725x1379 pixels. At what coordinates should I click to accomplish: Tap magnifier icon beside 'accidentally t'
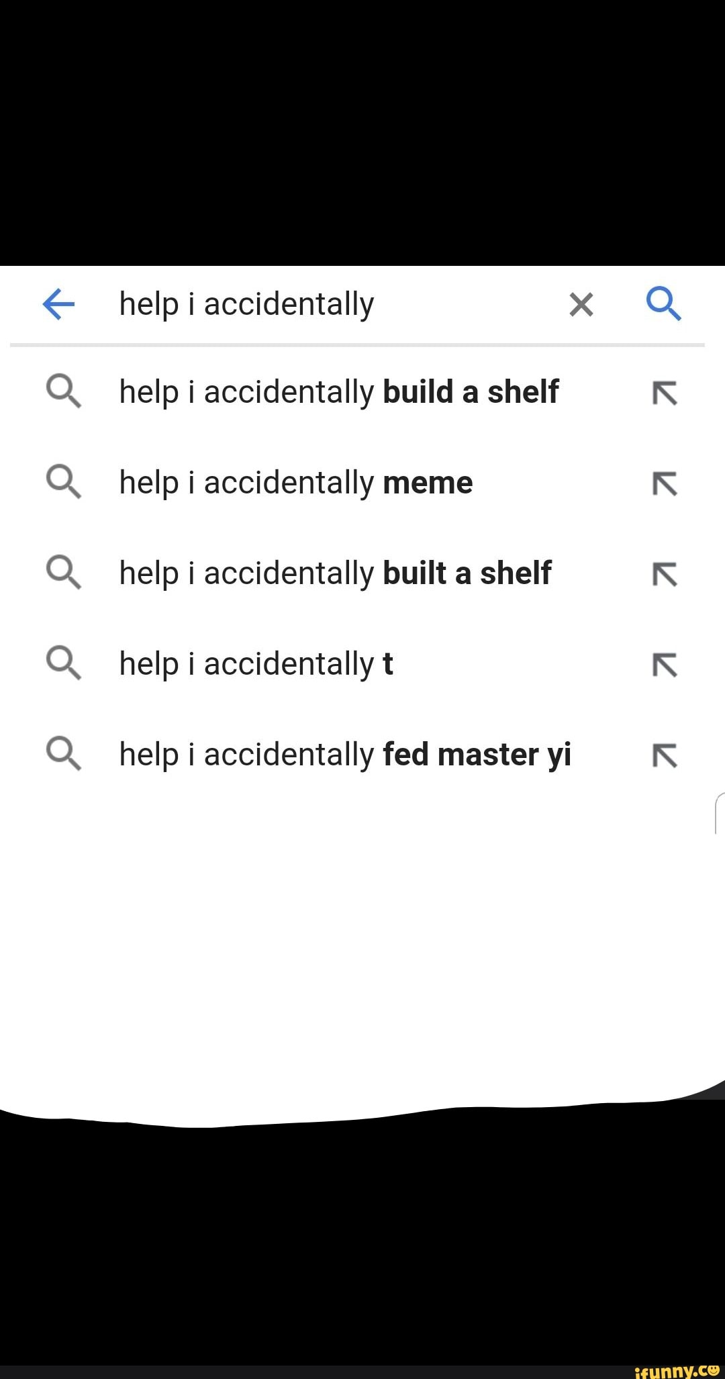coord(64,664)
